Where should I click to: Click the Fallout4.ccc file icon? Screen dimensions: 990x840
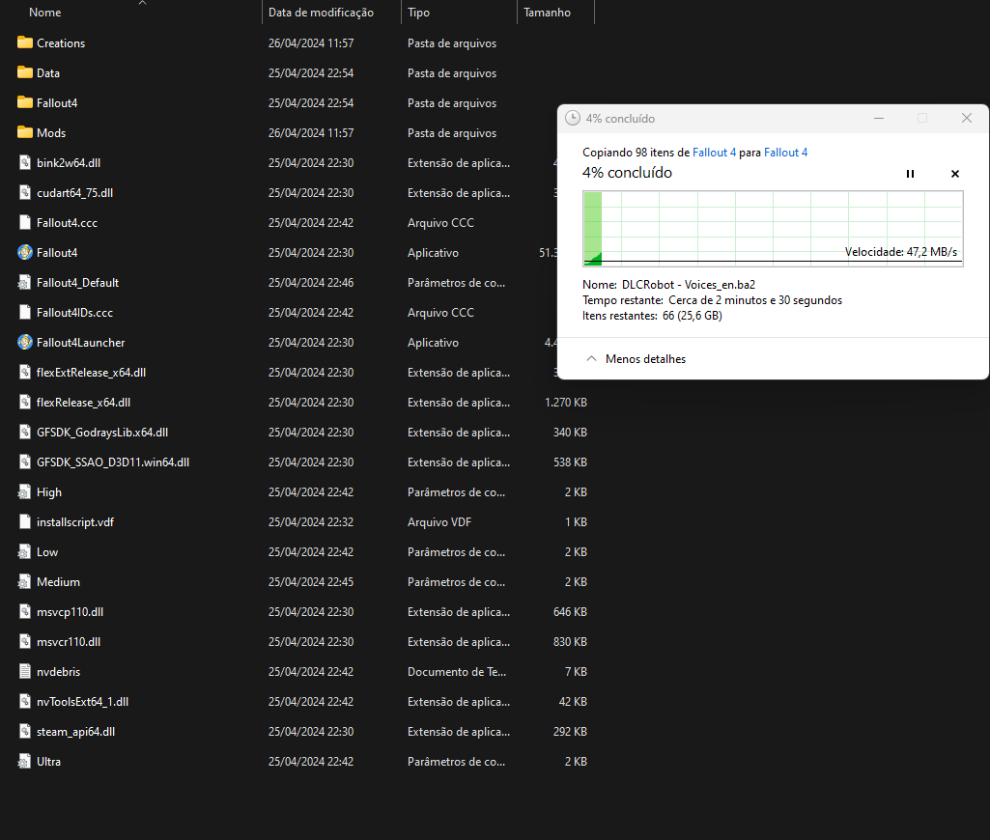[x=24, y=223]
